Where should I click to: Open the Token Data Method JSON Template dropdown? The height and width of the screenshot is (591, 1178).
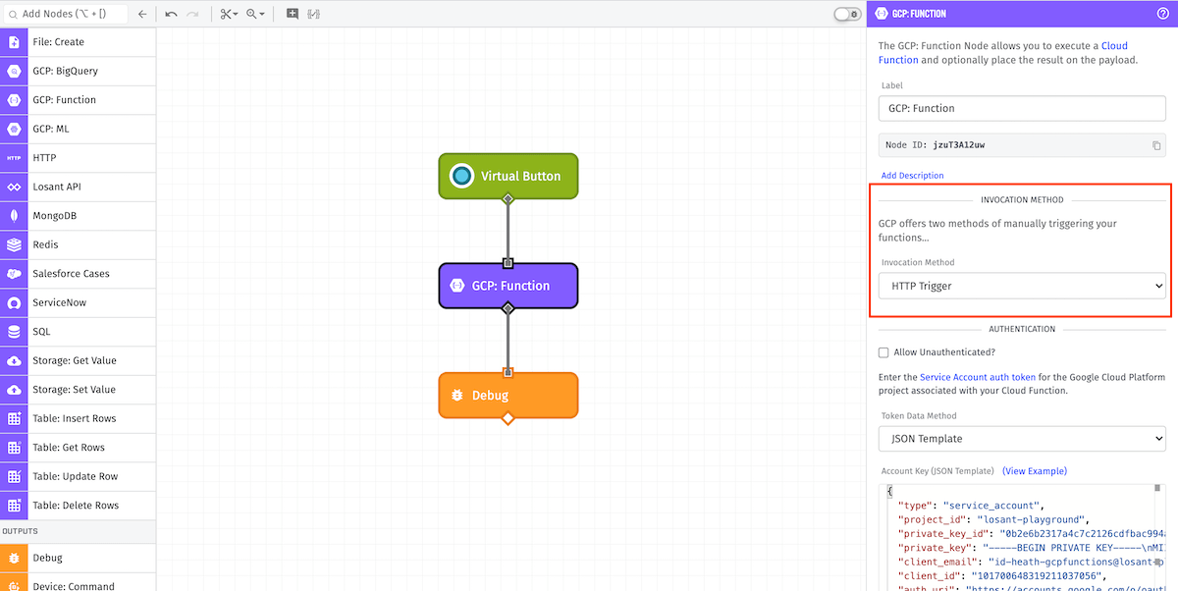point(1022,439)
